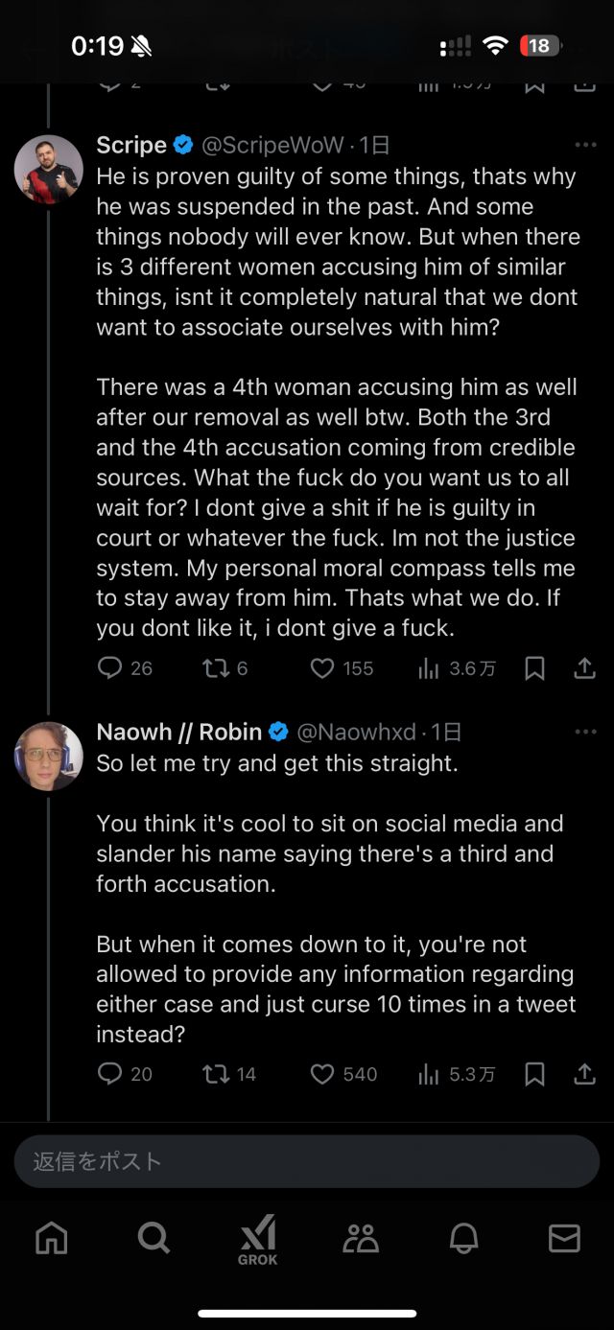Open the Search tab
The width and height of the screenshot is (614, 1330).
(x=153, y=1239)
